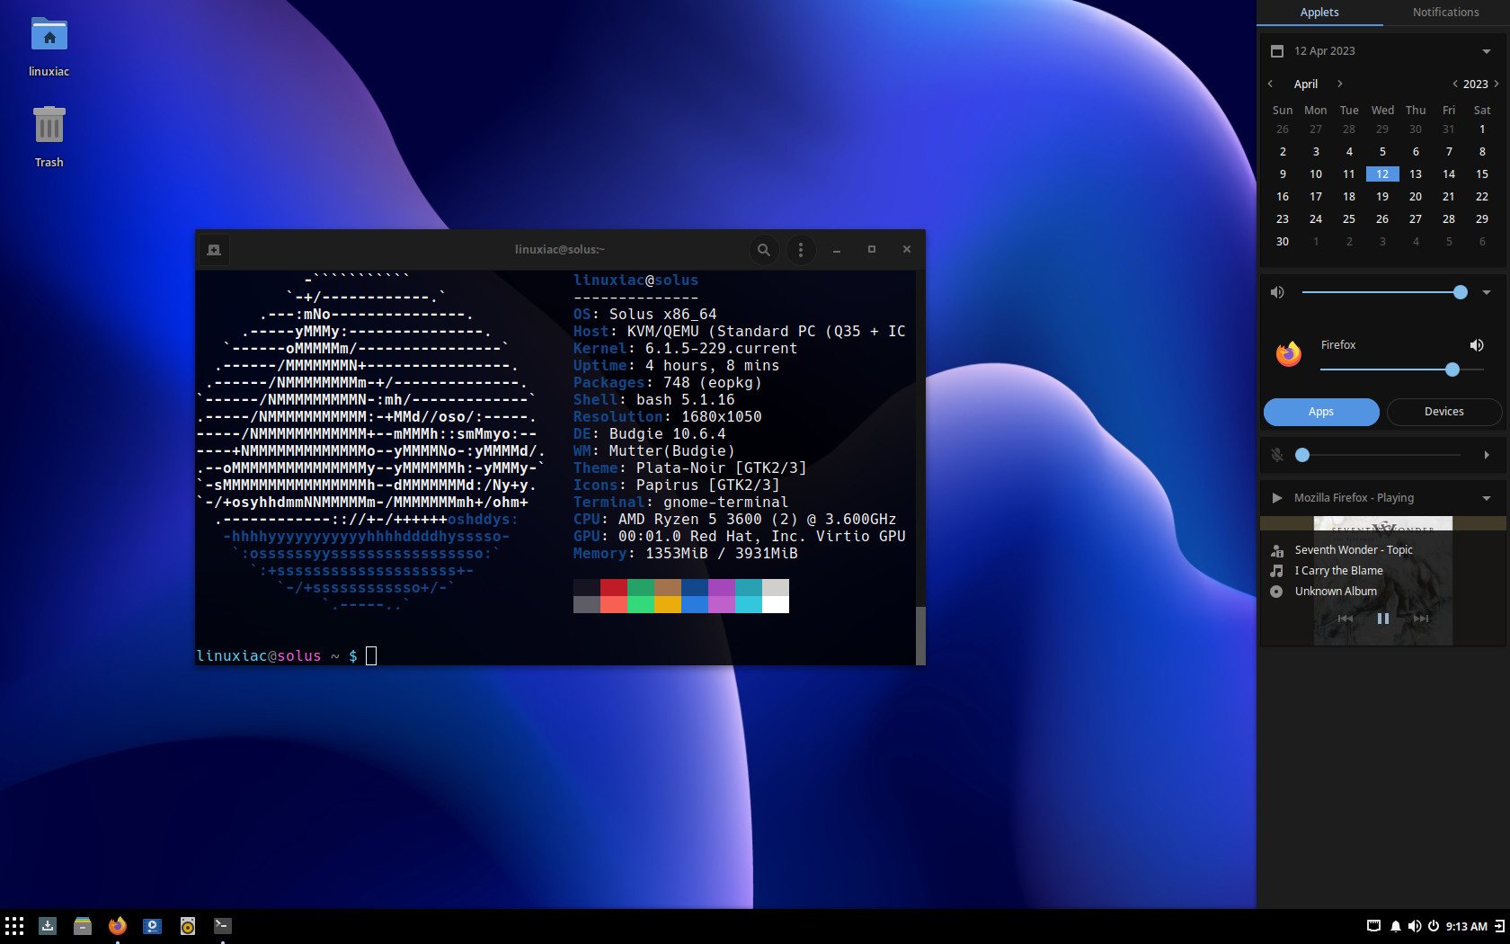Open the power menu from the tray
The height and width of the screenshot is (944, 1510).
point(1434,926)
